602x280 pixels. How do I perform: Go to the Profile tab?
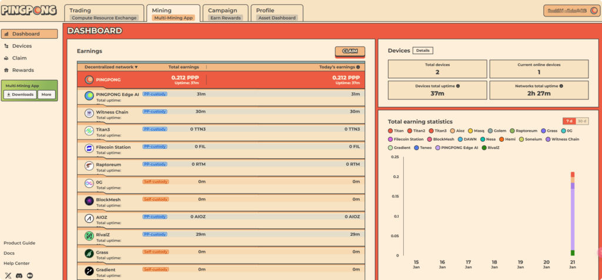coord(277,13)
